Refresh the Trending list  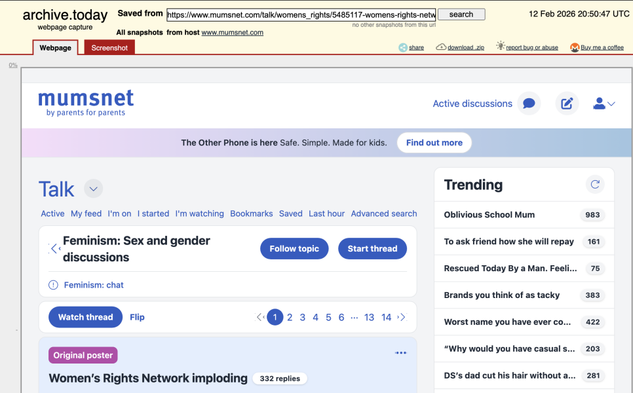click(595, 185)
